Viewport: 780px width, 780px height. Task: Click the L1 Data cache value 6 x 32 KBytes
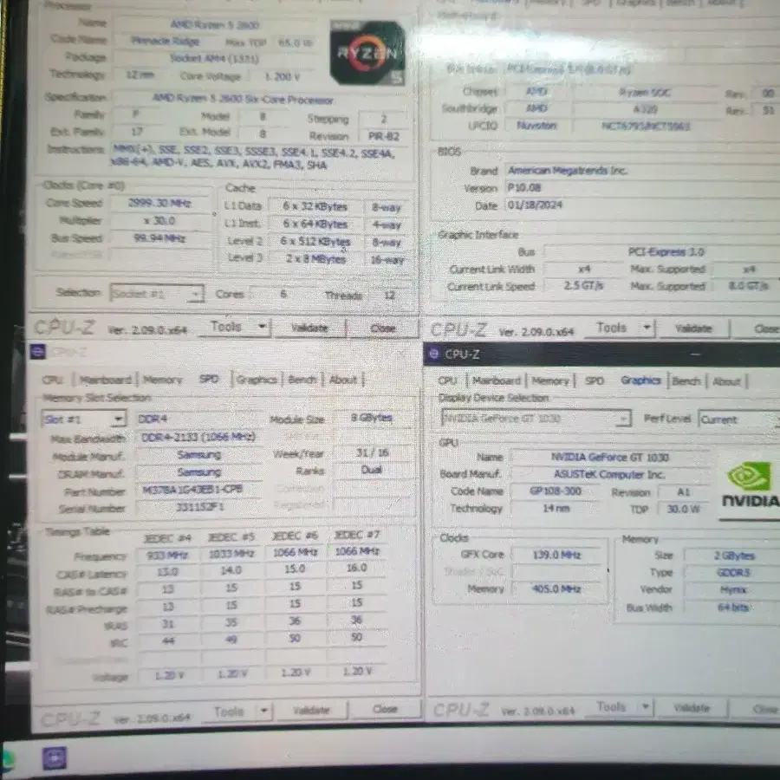(x=315, y=206)
